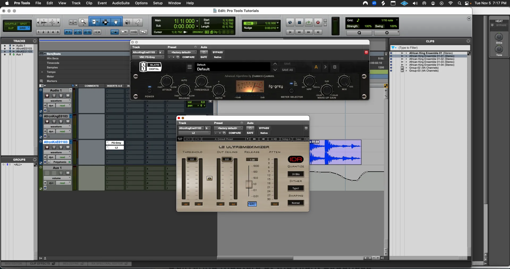Click SAVE AS in the FG-Grey plugin

point(287,70)
